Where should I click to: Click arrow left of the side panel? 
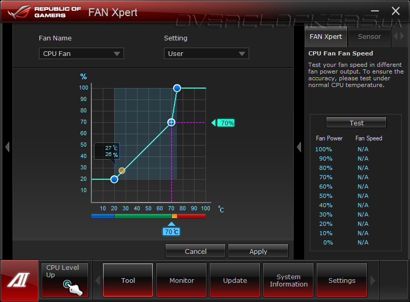pos(299,147)
